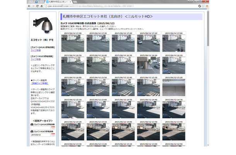Click the scrollbar down arrow
This screenshot has width=236, height=155.
click(208, 145)
